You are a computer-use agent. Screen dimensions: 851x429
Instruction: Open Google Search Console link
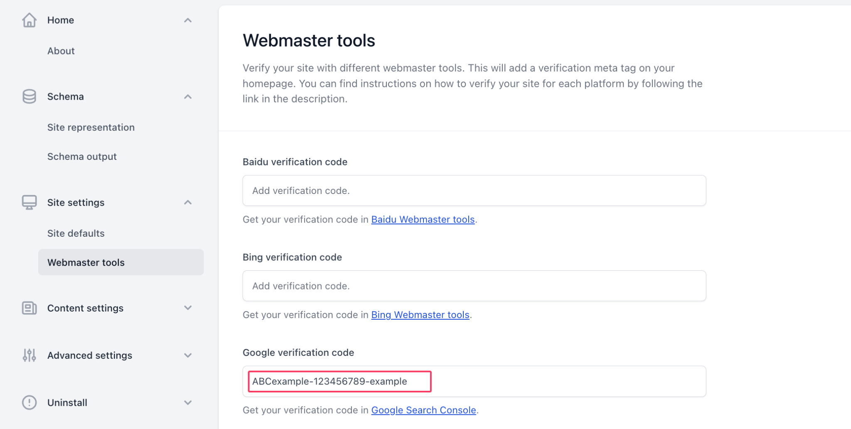[423, 410]
